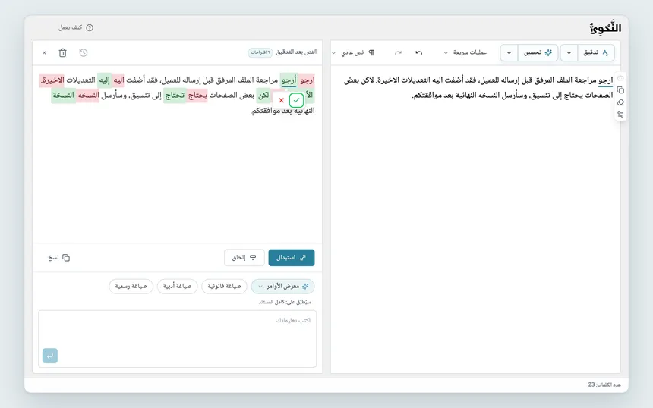Click the green suggested word تحتاج
This screenshot has width=653, height=408.
tap(175, 96)
